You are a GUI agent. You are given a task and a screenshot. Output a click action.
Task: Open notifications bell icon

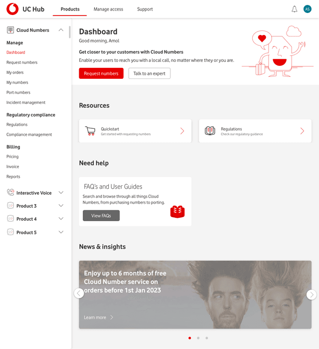pos(295,9)
